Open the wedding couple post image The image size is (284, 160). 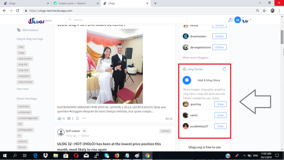click(114, 66)
